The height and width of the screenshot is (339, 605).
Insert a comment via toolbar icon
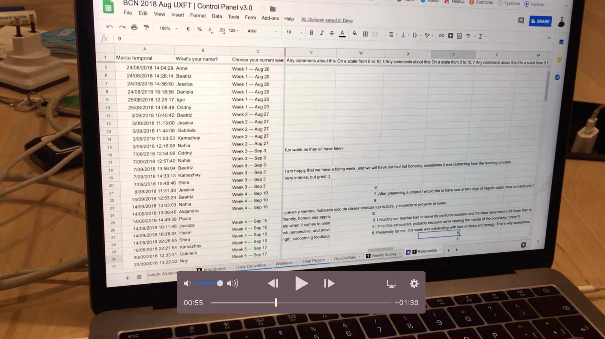(450, 36)
